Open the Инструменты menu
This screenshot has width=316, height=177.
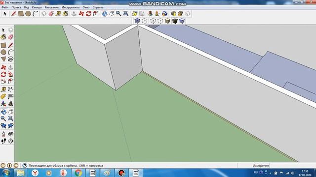71,7
